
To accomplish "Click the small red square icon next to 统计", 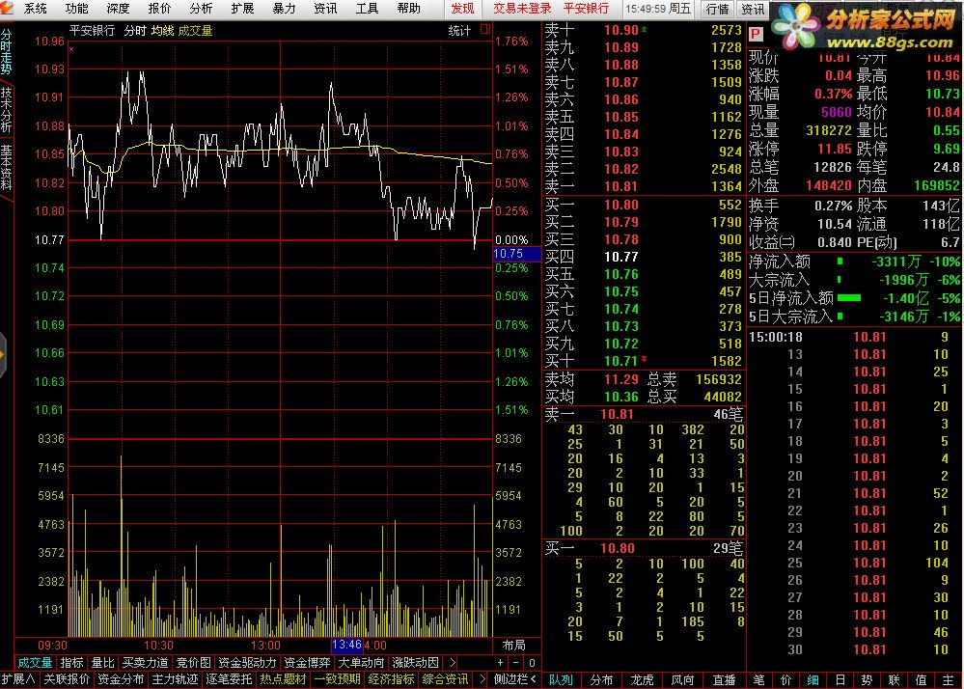I will [485, 29].
